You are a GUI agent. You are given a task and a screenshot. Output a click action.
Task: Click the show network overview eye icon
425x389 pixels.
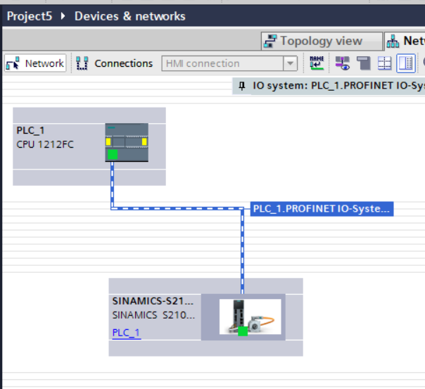(x=343, y=63)
